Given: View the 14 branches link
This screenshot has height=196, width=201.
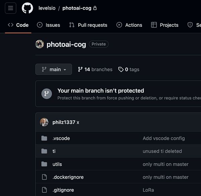Looking at the screenshot, I should [95, 69].
